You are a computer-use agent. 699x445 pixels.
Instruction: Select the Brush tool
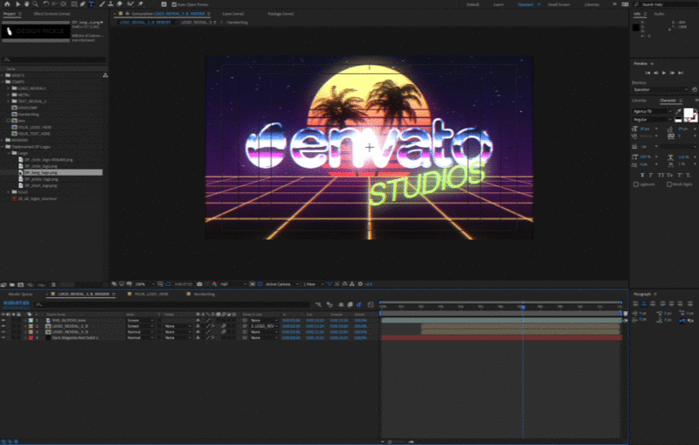pyautogui.click(x=102, y=4)
